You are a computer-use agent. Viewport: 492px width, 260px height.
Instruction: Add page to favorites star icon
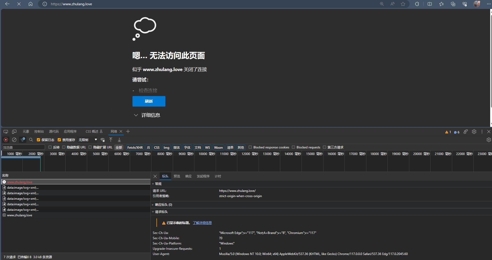coord(403,4)
